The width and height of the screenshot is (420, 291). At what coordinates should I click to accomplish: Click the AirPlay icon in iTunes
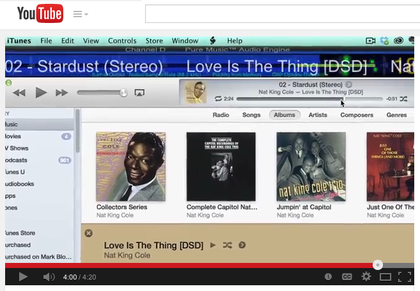click(x=139, y=93)
